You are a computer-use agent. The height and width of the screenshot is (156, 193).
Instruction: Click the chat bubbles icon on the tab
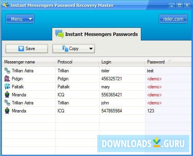click(60, 34)
